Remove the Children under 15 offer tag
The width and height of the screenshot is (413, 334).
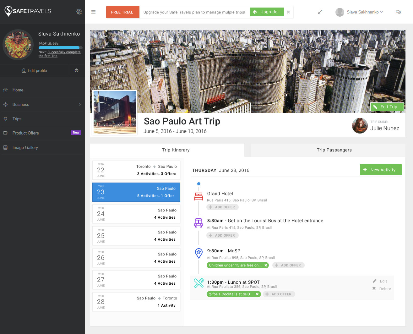(266, 266)
